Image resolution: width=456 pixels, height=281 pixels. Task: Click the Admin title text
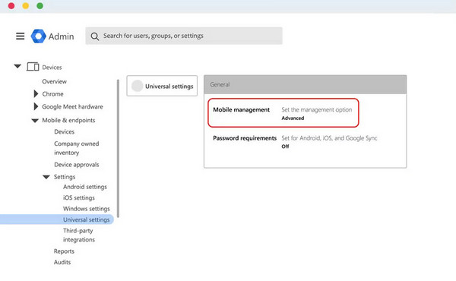tap(61, 36)
